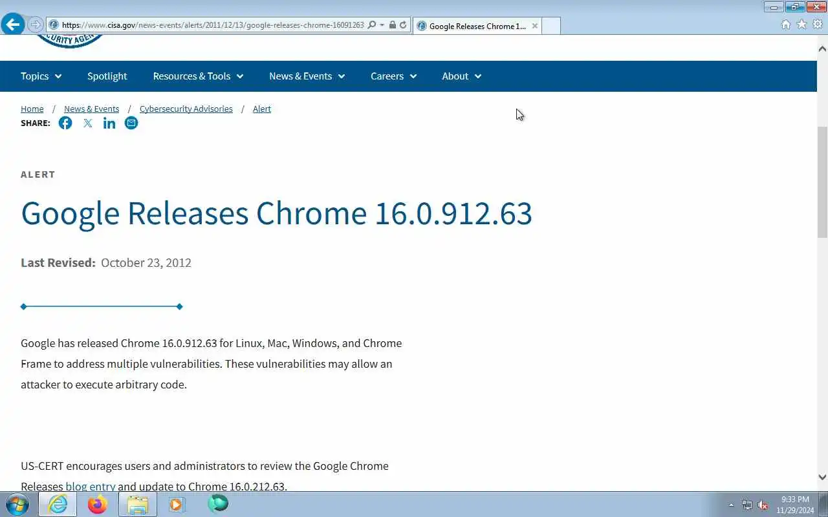
Task: Open the taskbar clock showing 9:33 PM
Action: [x=795, y=505]
